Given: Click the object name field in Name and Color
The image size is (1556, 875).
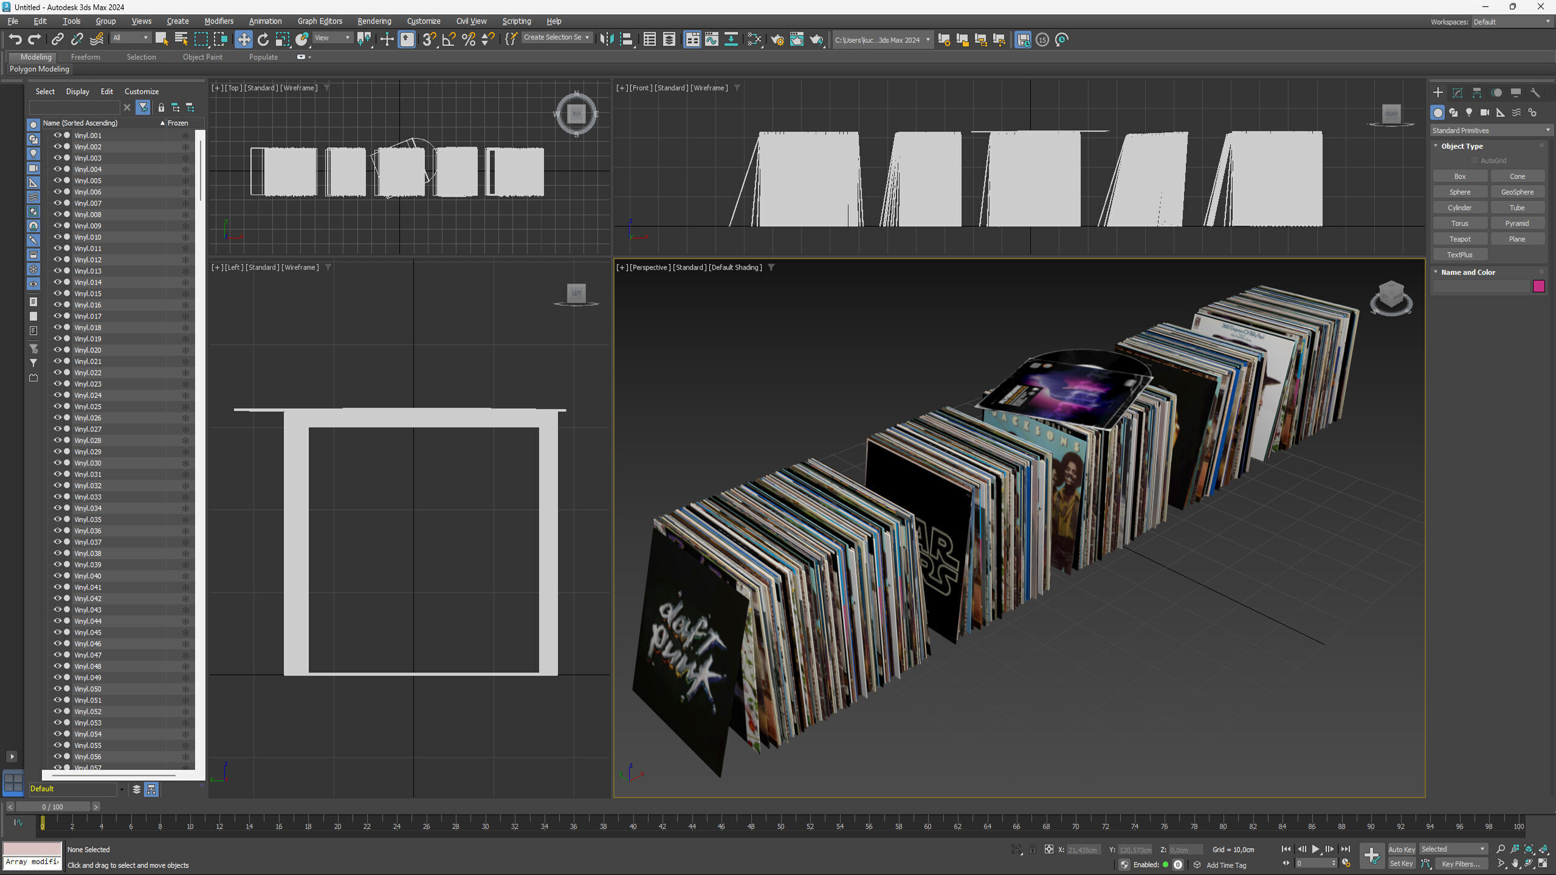Looking at the screenshot, I should pyautogui.click(x=1481, y=286).
